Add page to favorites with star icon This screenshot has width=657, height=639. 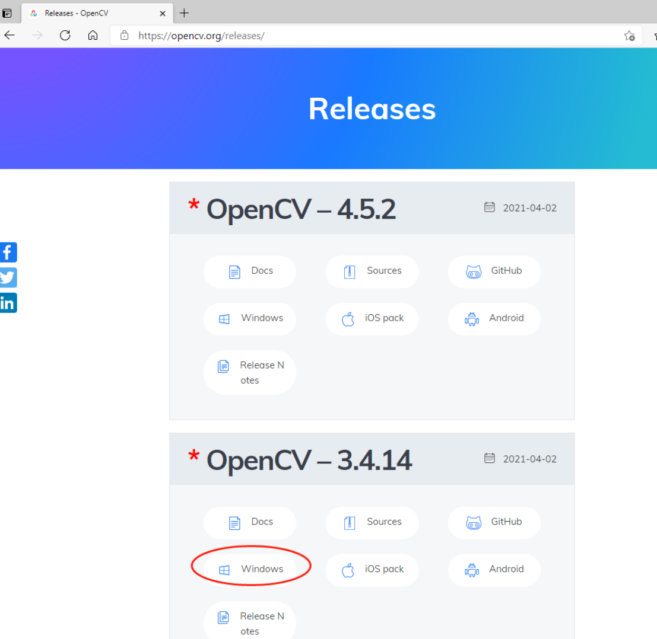pos(629,36)
